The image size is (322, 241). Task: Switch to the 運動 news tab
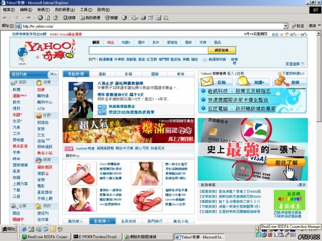pyautogui.click(x=102, y=74)
